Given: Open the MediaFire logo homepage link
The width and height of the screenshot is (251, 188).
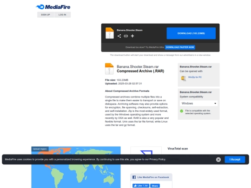Looking at the screenshot, I should point(53,7).
